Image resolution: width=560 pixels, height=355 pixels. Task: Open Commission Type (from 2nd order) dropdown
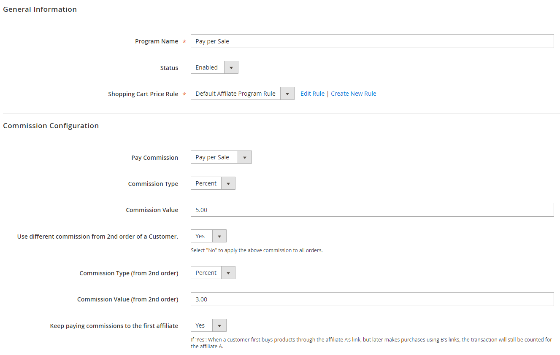pyautogui.click(x=213, y=273)
